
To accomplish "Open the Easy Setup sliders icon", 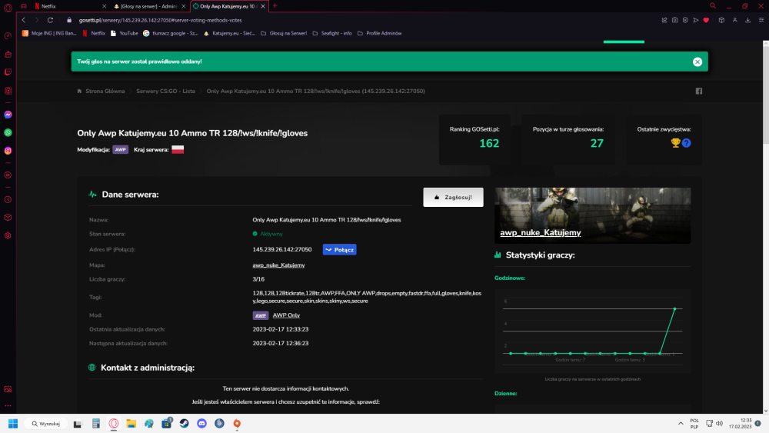I will (x=761, y=20).
